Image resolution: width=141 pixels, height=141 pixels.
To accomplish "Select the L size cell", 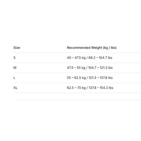I will (14, 78).
